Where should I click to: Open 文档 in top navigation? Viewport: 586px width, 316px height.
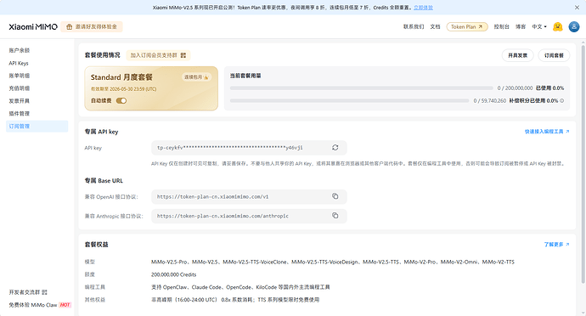pos(435,27)
